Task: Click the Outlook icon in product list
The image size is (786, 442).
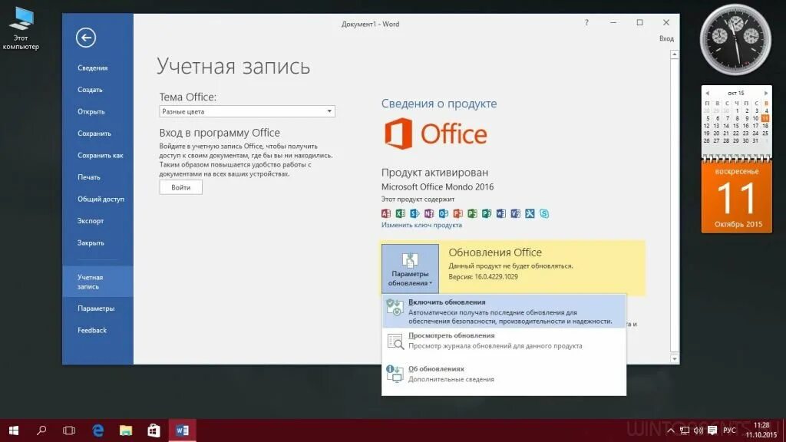Action: 443,213
